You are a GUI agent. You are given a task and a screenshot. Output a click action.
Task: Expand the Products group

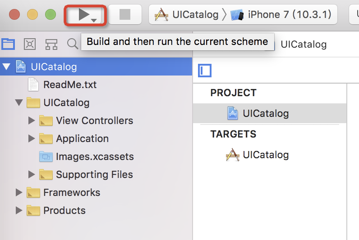click(x=19, y=210)
